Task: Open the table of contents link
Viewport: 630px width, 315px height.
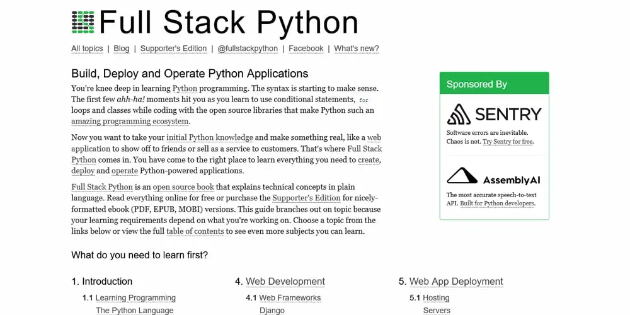Action: click(x=195, y=231)
